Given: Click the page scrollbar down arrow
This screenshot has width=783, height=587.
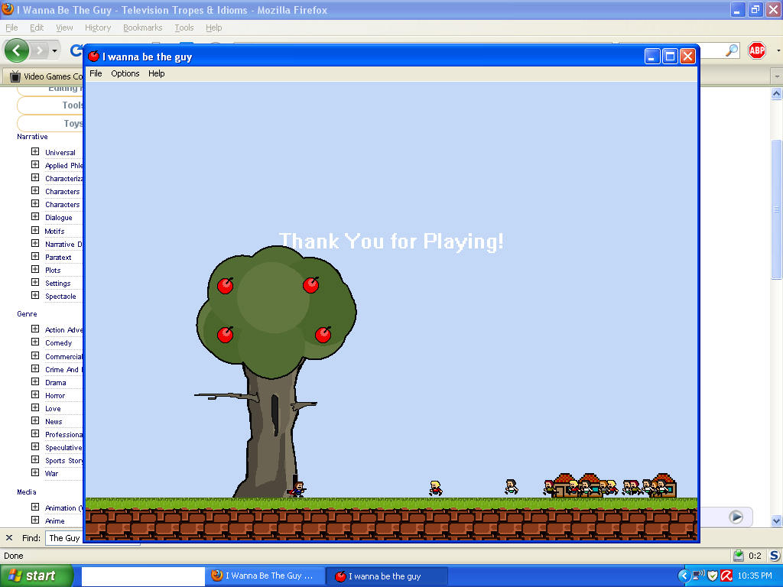Looking at the screenshot, I should [776, 521].
